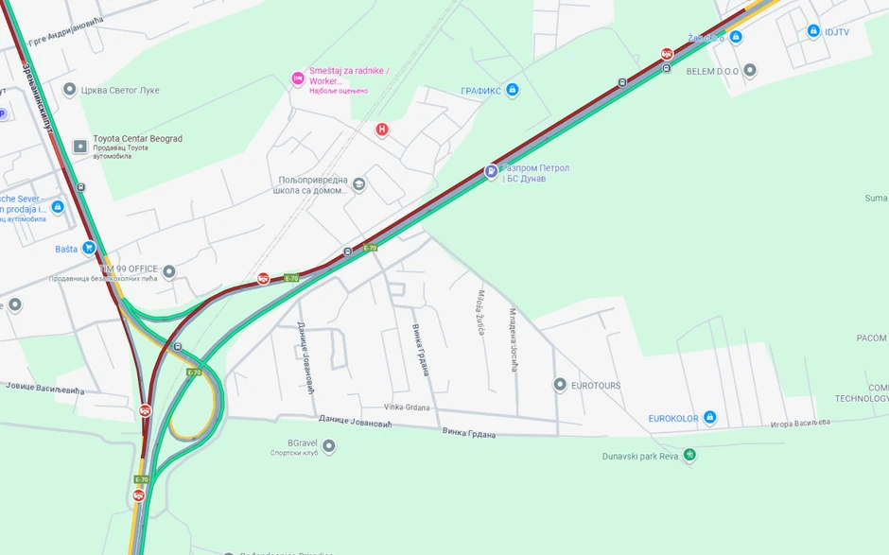
Task: Click the TIM 99 OFFICE marker
Action: pos(169,272)
